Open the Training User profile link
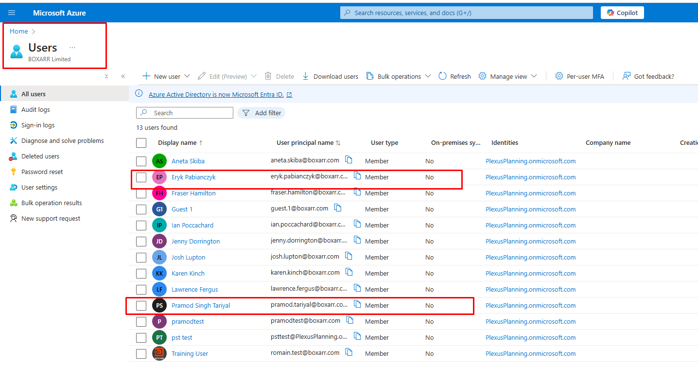 tap(190, 353)
